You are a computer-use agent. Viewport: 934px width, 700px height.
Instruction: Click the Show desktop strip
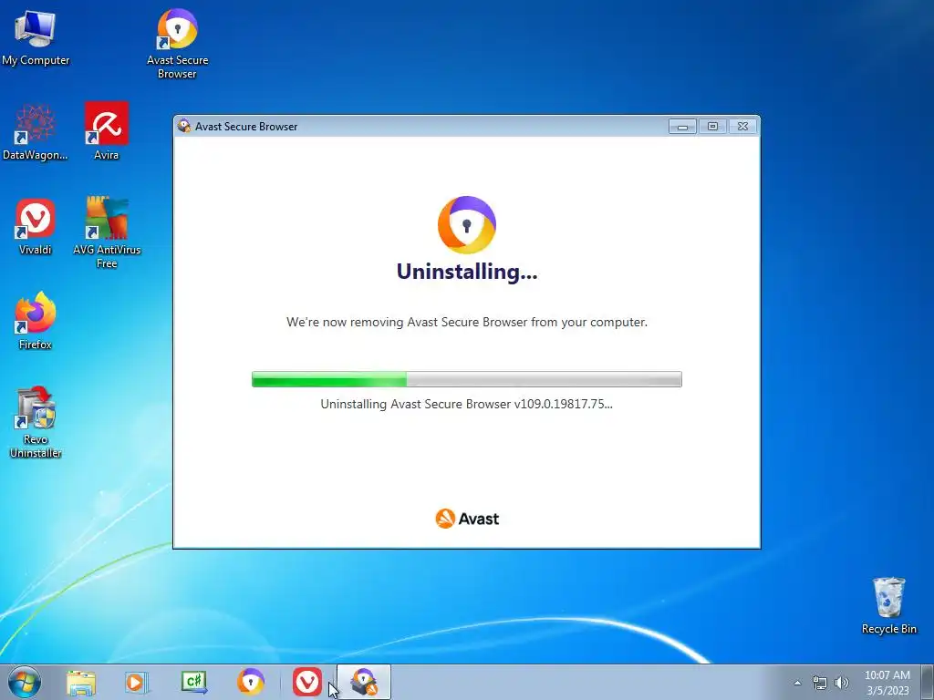928,682
